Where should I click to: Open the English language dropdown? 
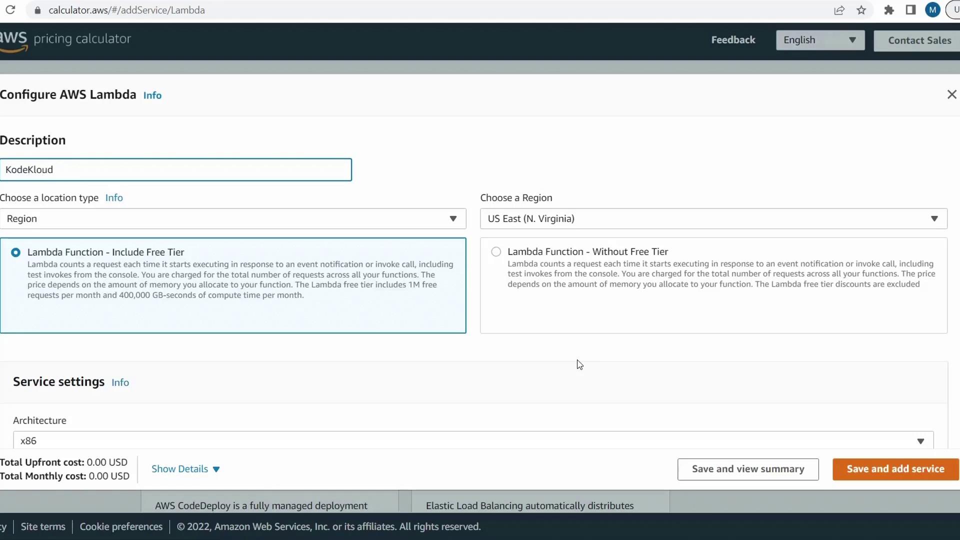[820, 40]
